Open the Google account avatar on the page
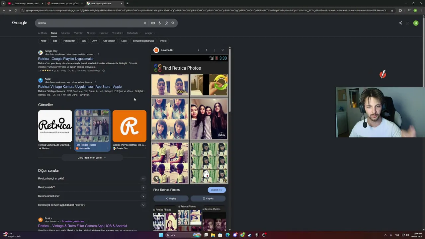 tap(416, 23)
